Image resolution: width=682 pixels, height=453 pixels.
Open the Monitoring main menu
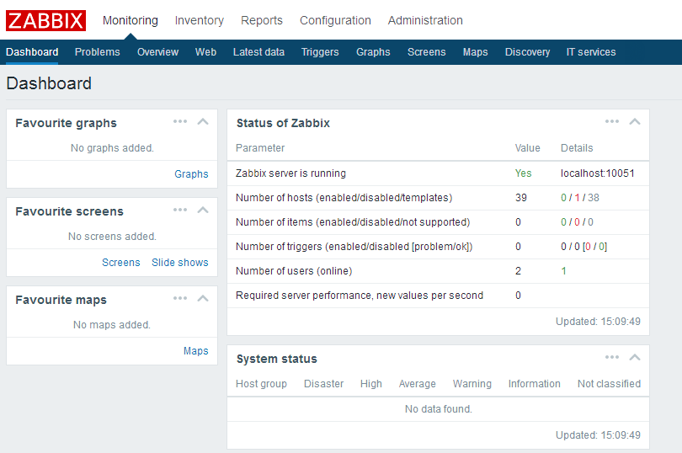pyautogui.click(x=130, y=20)
